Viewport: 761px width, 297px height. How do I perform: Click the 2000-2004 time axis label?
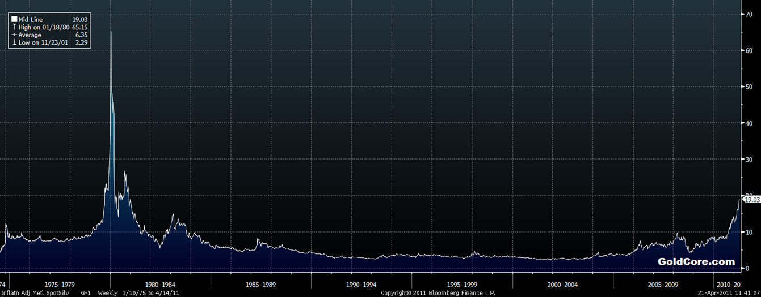coord(564,285)
